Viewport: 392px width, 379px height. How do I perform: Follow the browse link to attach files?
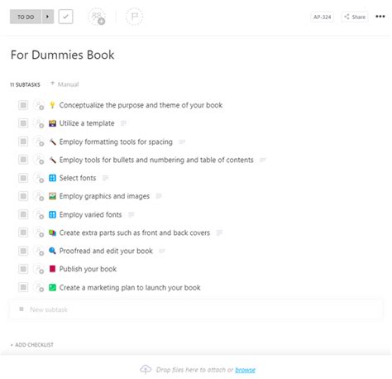pyautogui.click(x=245, y=370)
